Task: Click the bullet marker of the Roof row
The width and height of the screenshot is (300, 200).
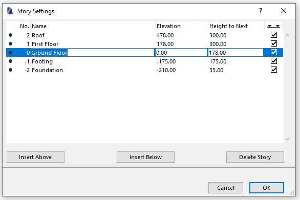Action: click(11, 35)
